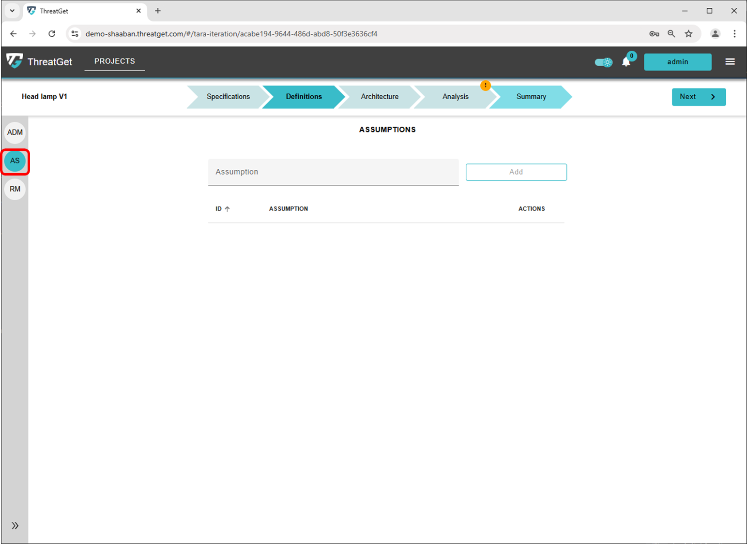
Task: Open the notifications bell
Action: (x=626, y=62)
